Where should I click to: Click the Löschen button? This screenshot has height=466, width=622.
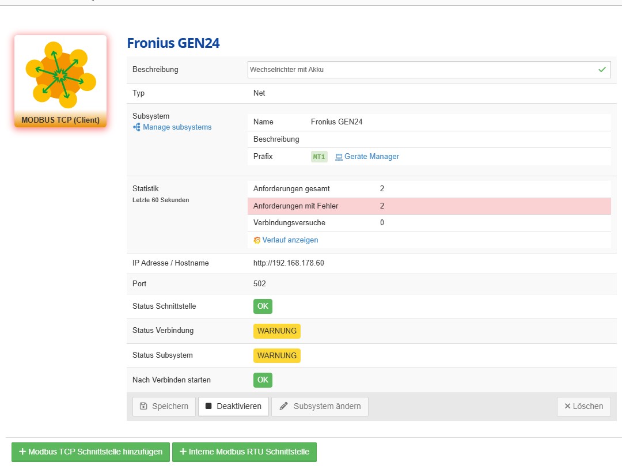point(583,407)
